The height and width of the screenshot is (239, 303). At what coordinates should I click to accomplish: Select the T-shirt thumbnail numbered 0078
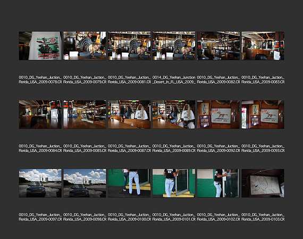point(40,46)
